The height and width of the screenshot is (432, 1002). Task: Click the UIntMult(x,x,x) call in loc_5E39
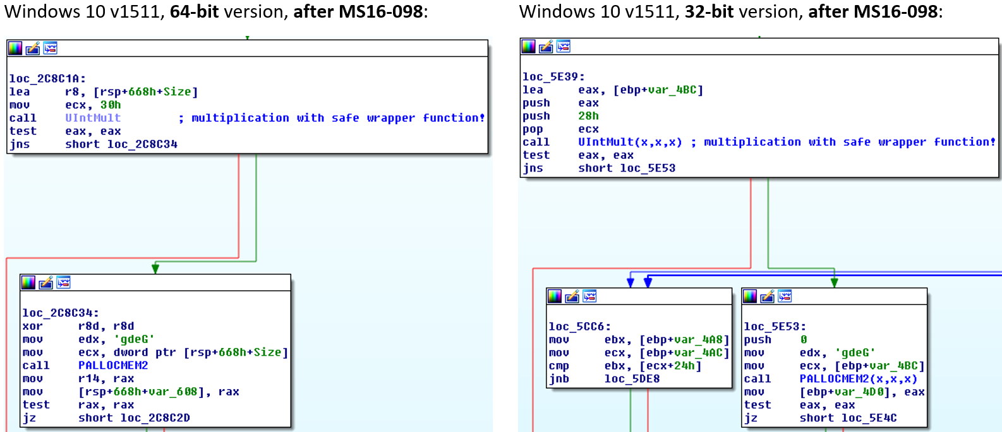click(x=630, y=143)
